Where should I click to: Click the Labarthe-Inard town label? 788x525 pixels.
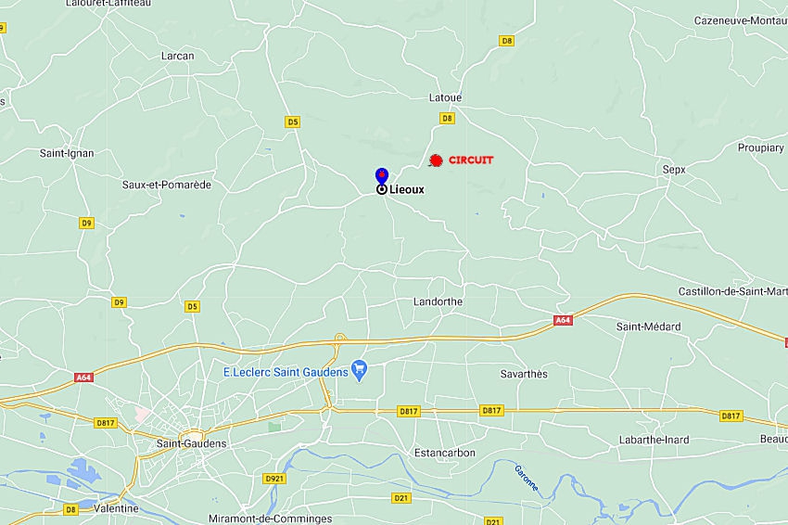click(654, 440)
